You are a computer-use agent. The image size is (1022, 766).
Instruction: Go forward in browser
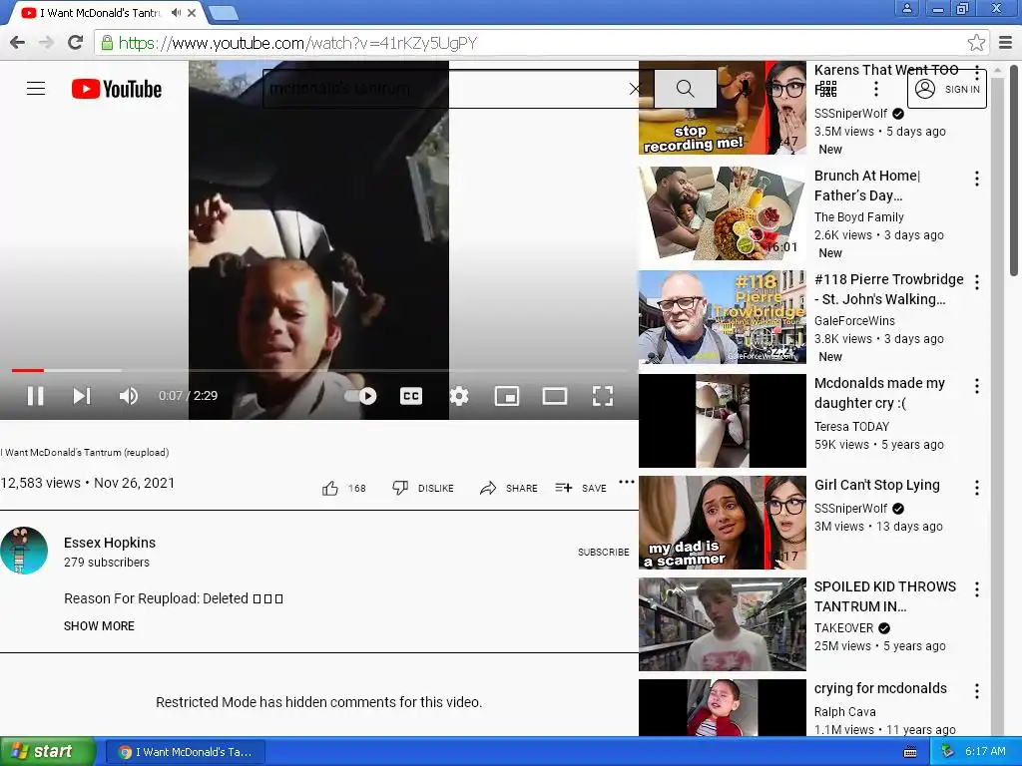tap(46, 43)
